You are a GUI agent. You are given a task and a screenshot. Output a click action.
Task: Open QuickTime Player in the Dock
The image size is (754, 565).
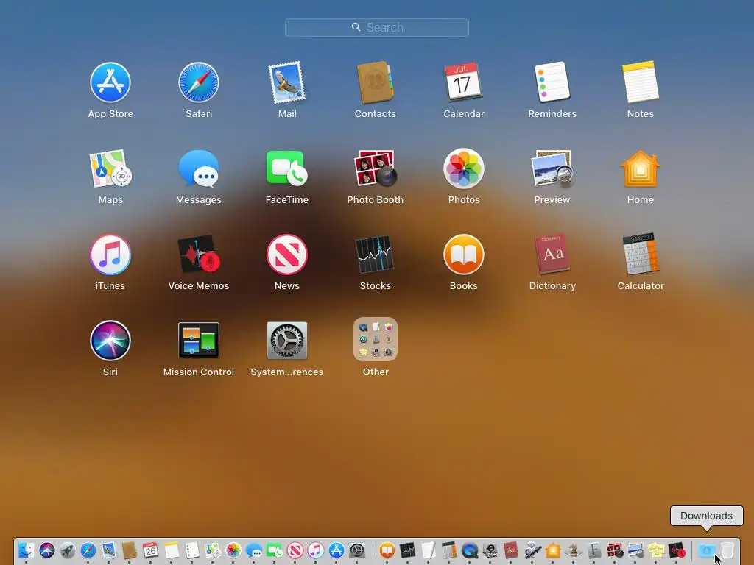pos(470,550)
